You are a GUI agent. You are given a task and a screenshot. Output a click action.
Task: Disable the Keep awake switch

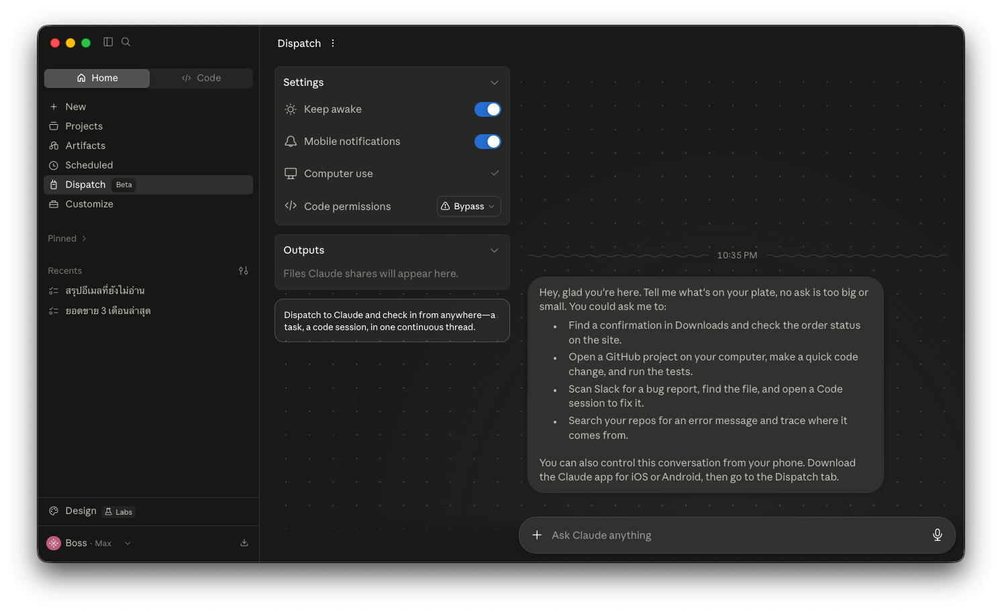(x=488, y=109)
